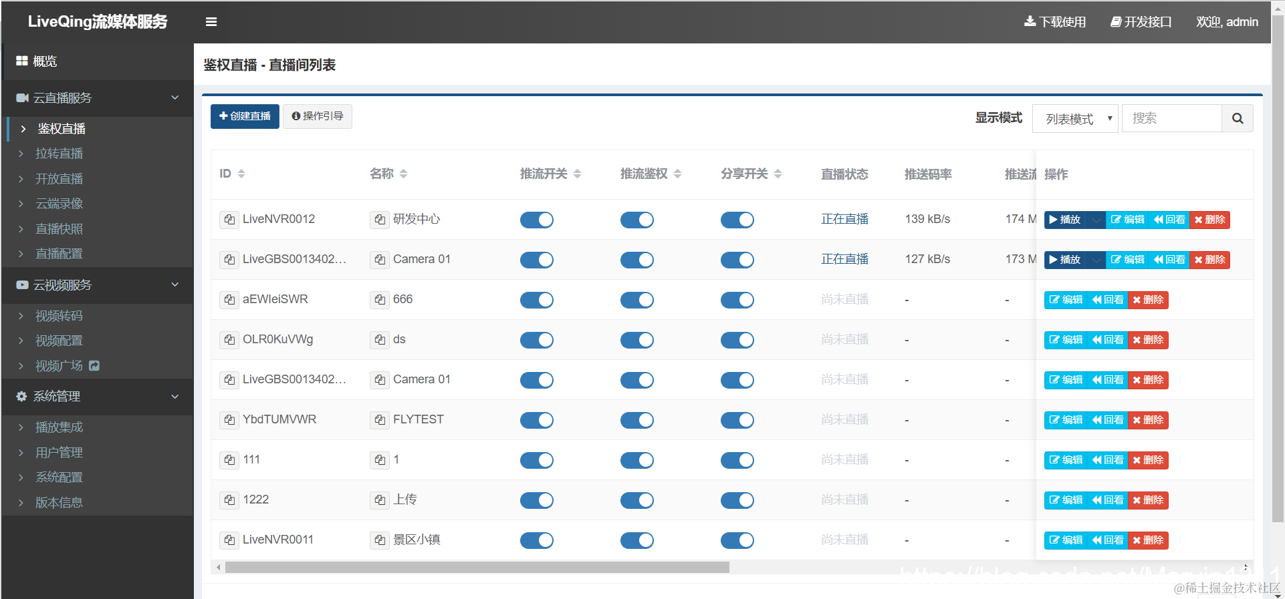The height and width of the screenshot is (599, 1285).
Task: Click the 操作引导 button
Action: click(318, 116)
